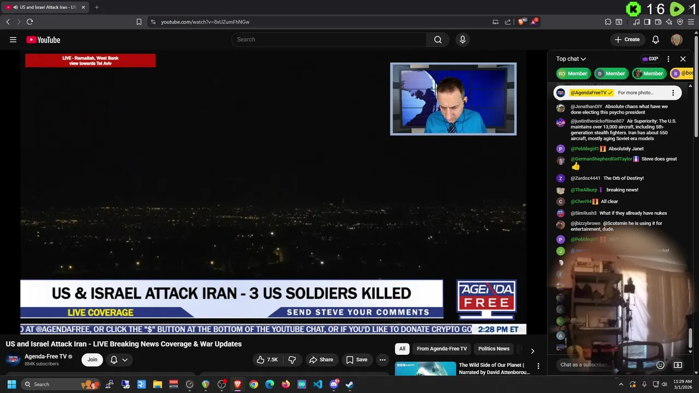Click the YouTube search input field
The image size is (699, 393).
click(x=329, y=39)
